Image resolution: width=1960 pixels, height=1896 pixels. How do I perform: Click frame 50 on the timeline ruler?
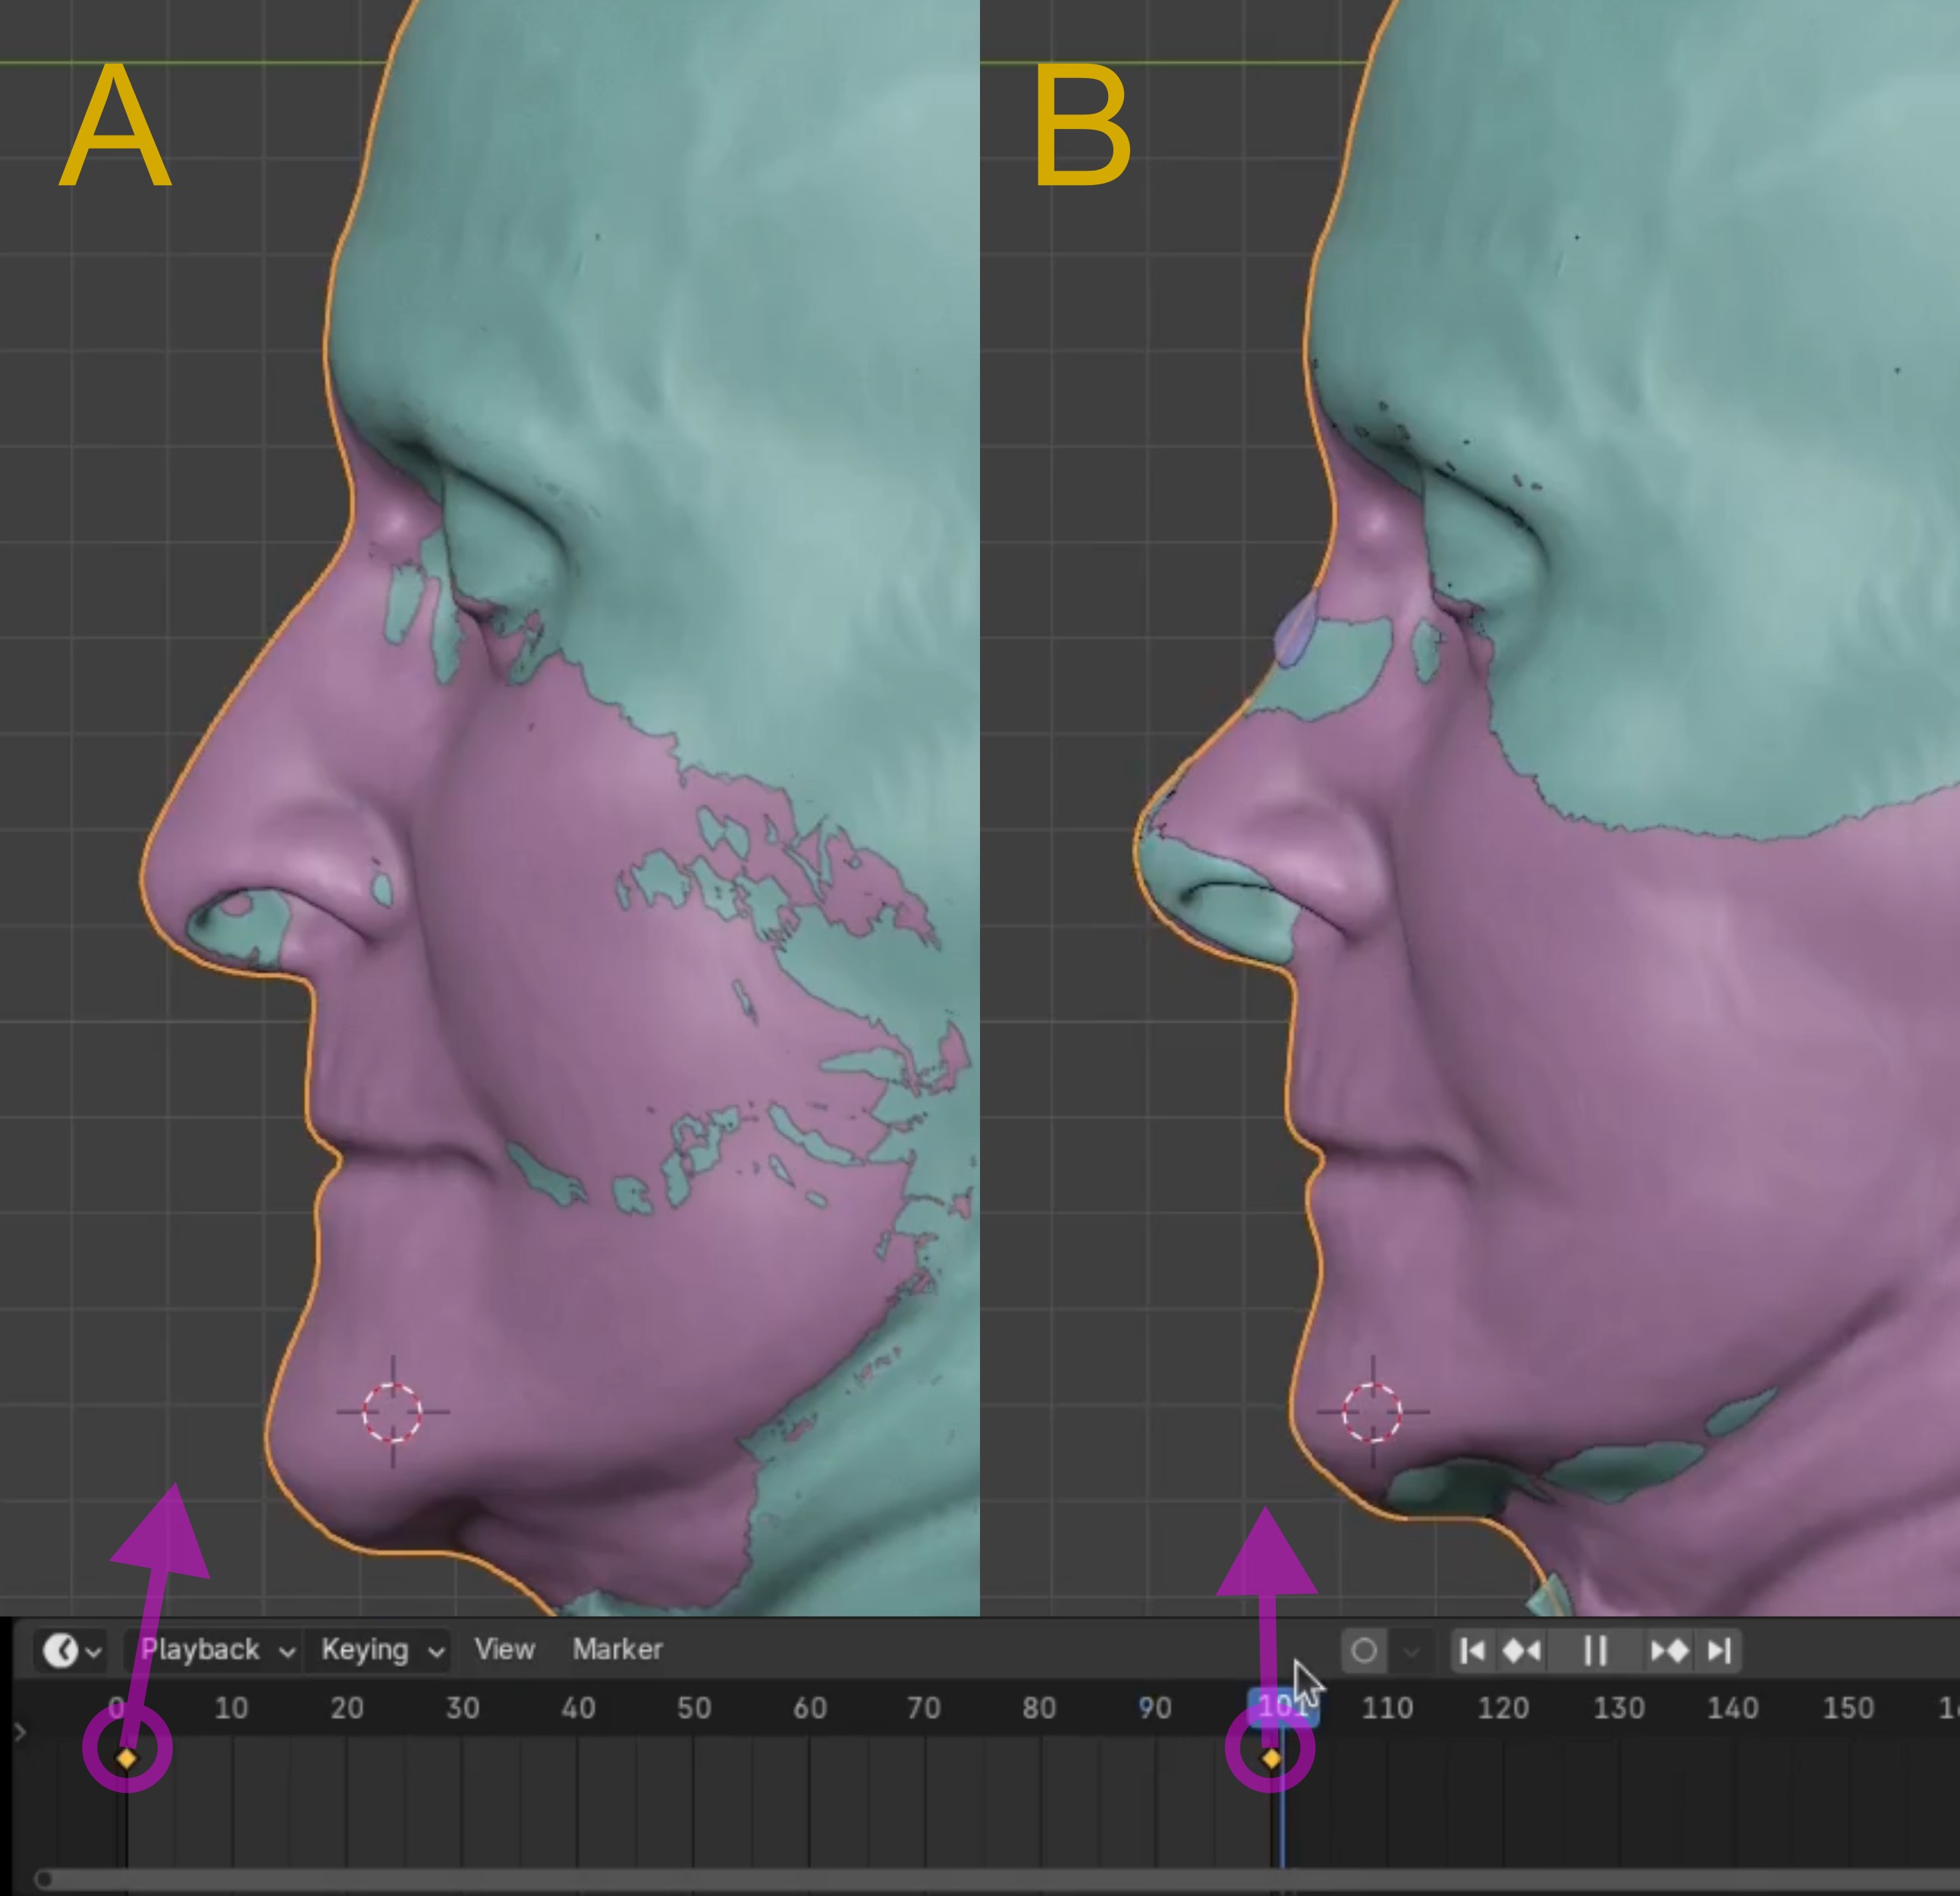pyautogui.click(x=694, y=1708)
